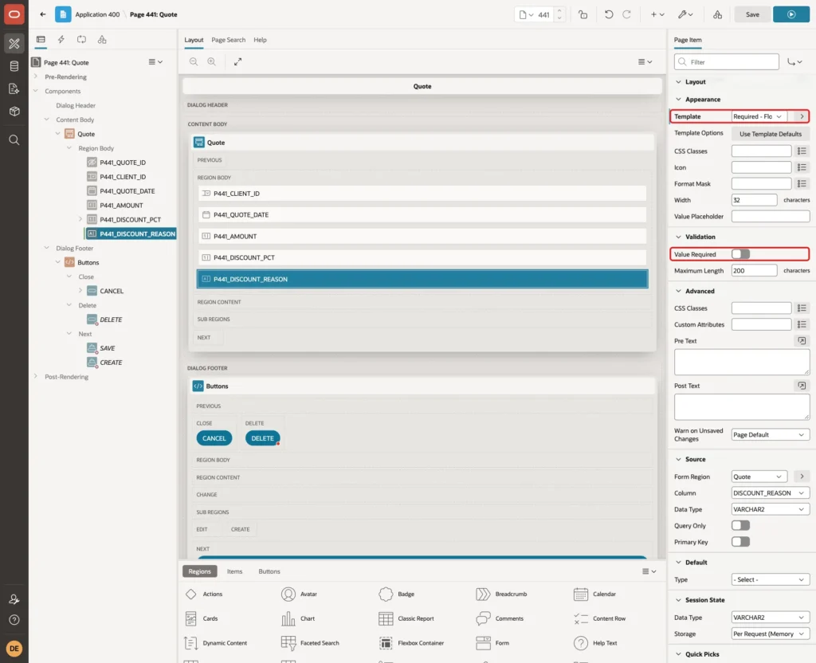Click the zoom in magnifier in layout toolbar
This screenshot has height=663, width=816.
[212, 61]
